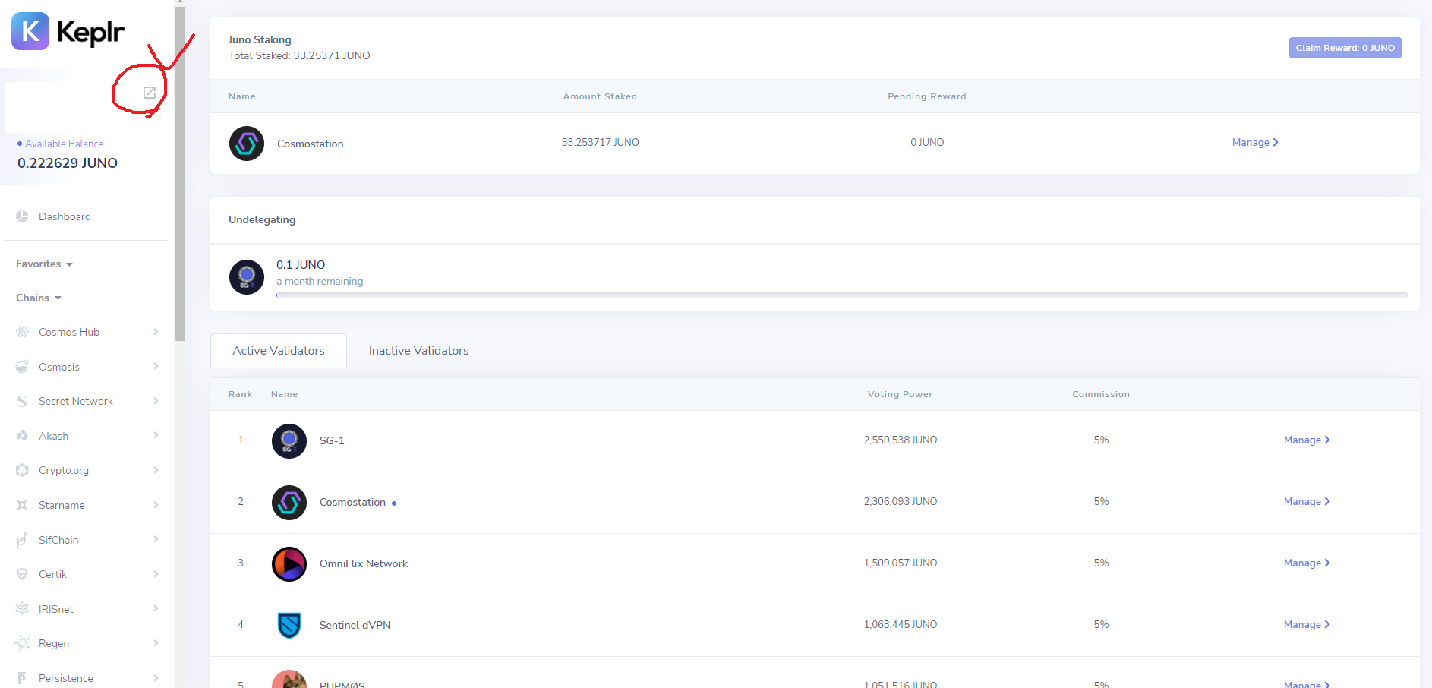Manage Cosmostation staked delegation
This screenshot has height=688, width=1432.
pyautogui.click(x=1255, y=143)
